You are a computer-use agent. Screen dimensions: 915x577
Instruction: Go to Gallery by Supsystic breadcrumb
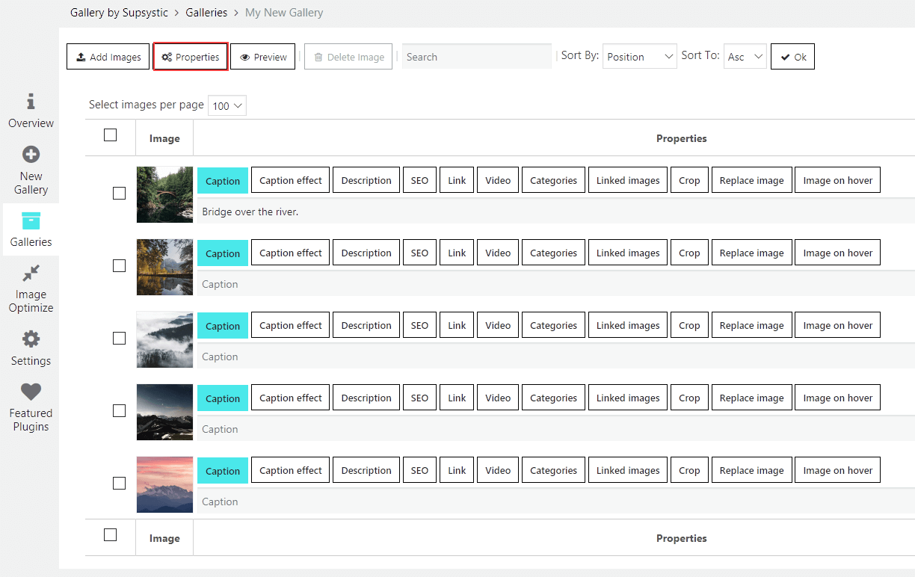click(x=119, y=13)
